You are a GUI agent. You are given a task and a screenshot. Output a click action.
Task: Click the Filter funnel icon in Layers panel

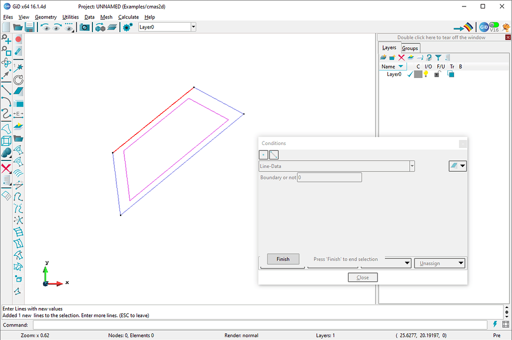[x=438, y=57]
